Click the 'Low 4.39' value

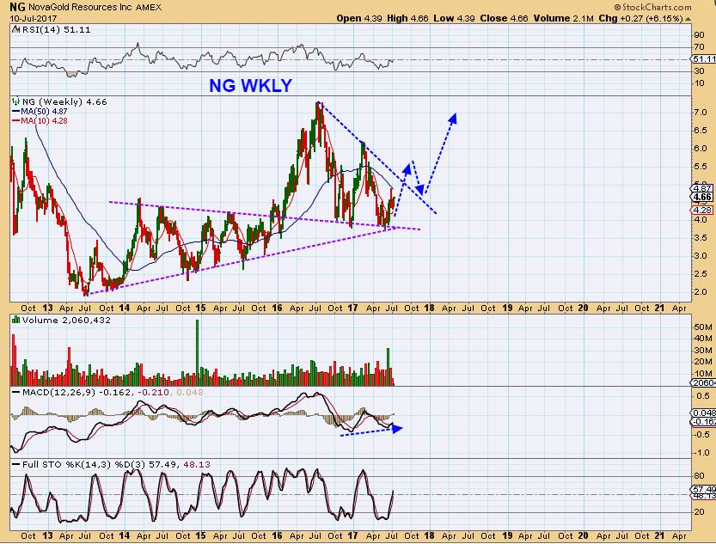point(454,18)
